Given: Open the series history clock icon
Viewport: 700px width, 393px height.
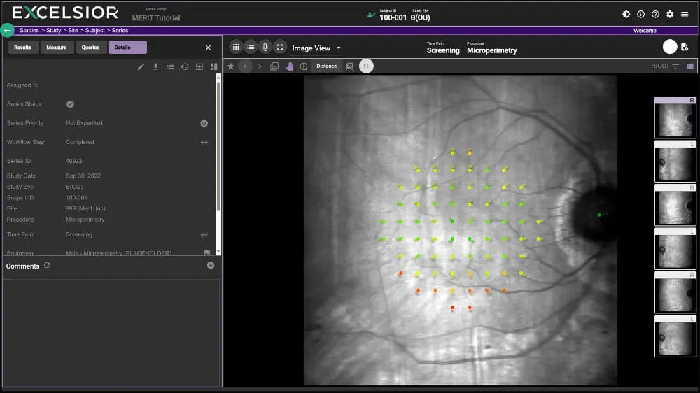Looking at the screenshot, I should [185, 67].
